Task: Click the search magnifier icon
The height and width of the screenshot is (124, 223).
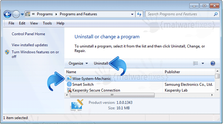Action: click(216, 14)
